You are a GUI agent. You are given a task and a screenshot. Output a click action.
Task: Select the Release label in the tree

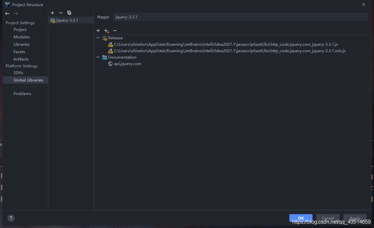[x=115, y=38]
